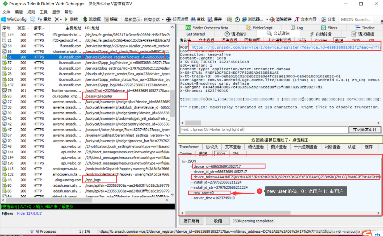Click the X remove sessions icon
This screenshot has width=383, height=236.
tap(57, 19)
